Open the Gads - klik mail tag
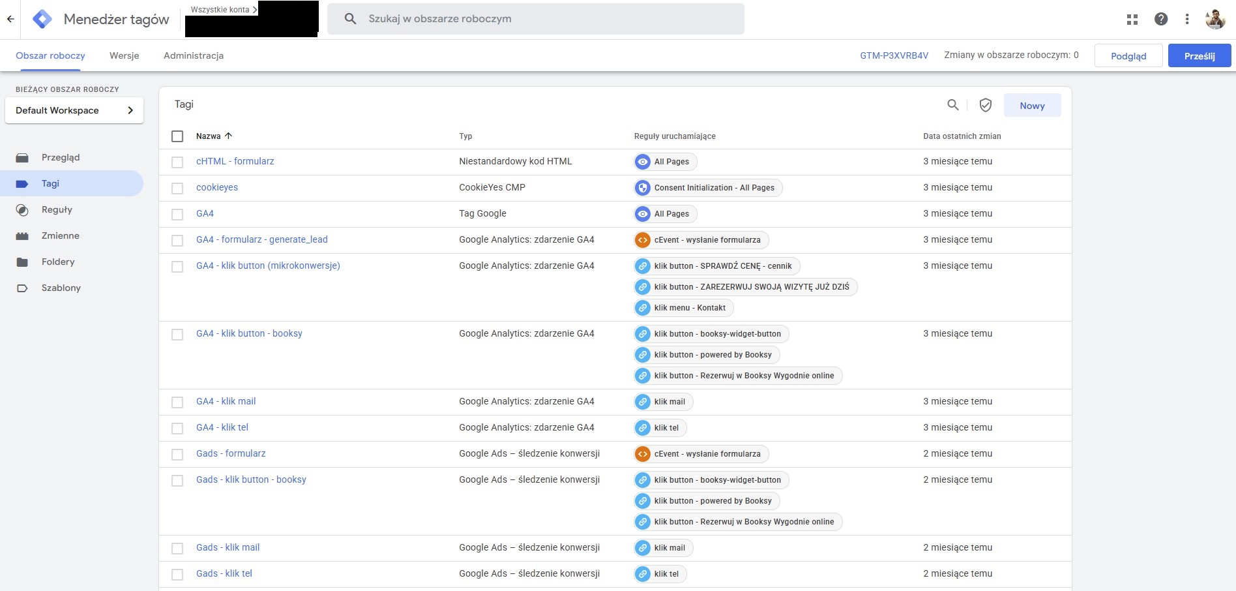 coord(228,547)
